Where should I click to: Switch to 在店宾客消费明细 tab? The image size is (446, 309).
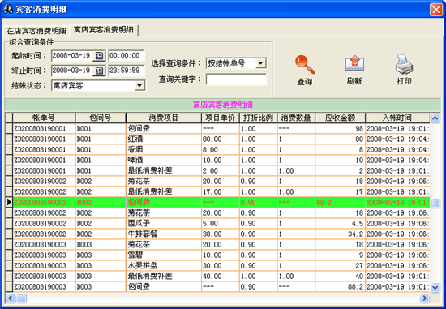(x=36, y=31)
